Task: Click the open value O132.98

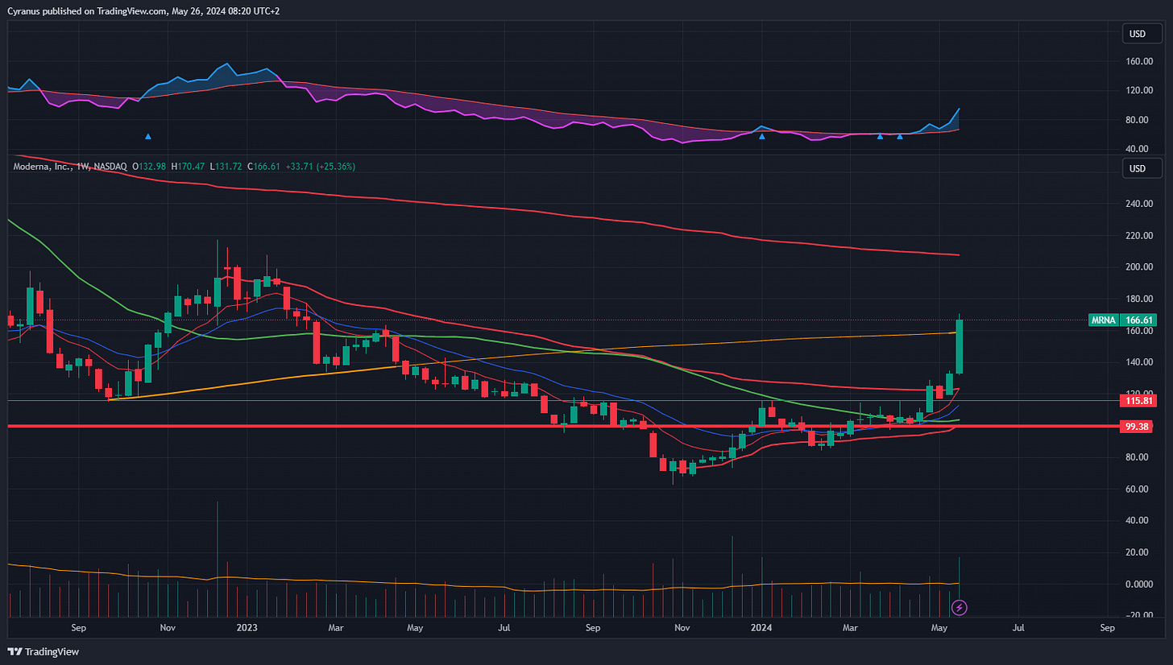Action: 150,167
